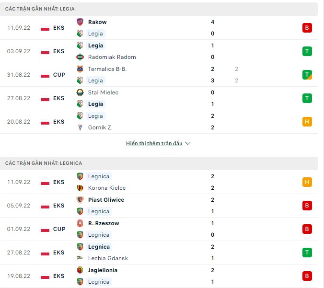Click the R. Rzeszow club crest
The image size is (324, 288).
(80, 223)
